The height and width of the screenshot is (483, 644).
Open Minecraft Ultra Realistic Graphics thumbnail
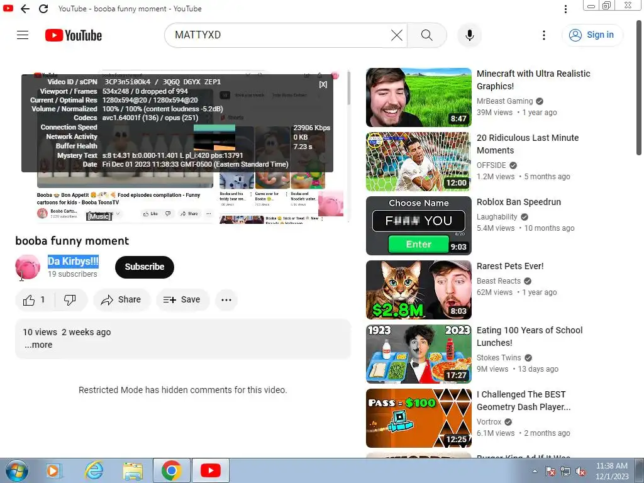(418, 97)
